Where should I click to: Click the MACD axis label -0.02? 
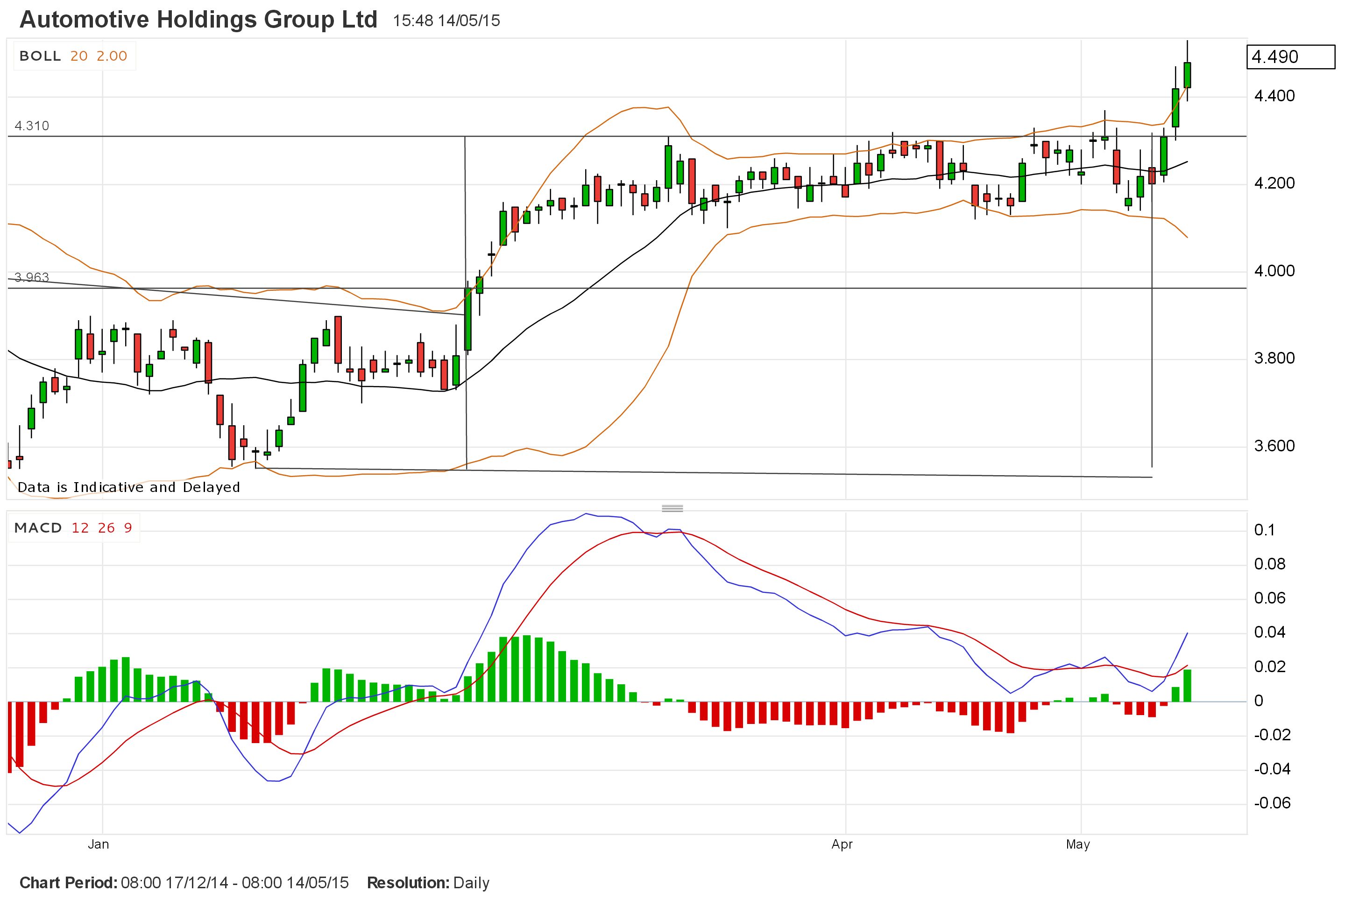coord(1272,735)
